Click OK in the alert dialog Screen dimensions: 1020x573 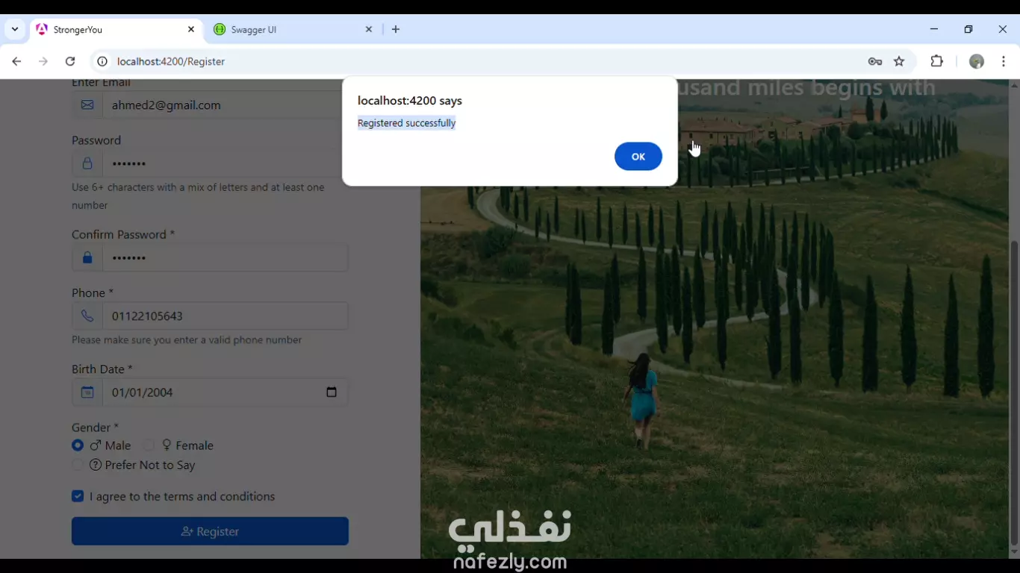click(x=638, y=157)
